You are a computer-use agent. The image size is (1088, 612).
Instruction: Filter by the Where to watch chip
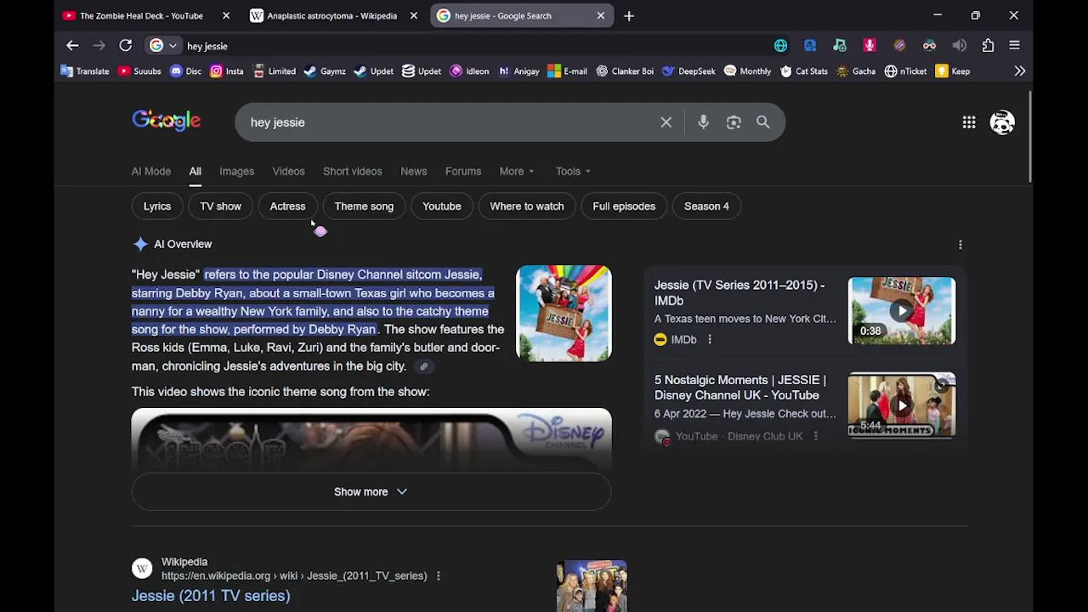point(527,206)
